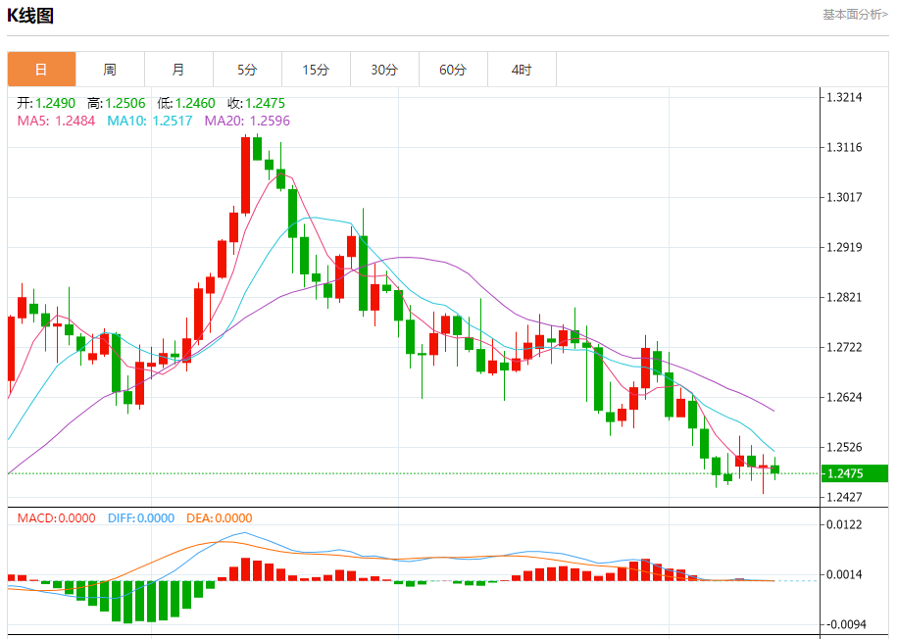Image resolution: width=897 pixels, height=639 pixels.
Task: Open the 5分 timeframe tab
Action: 248,70
